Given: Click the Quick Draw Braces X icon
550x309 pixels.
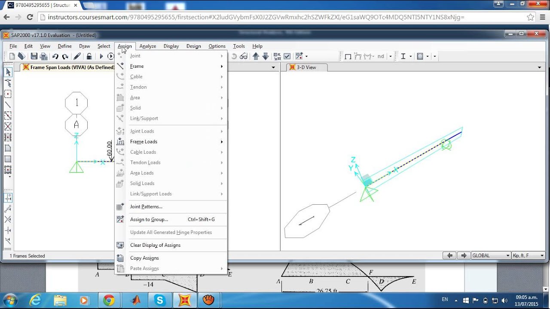Looking at the screenshot, I should [8, 127].
